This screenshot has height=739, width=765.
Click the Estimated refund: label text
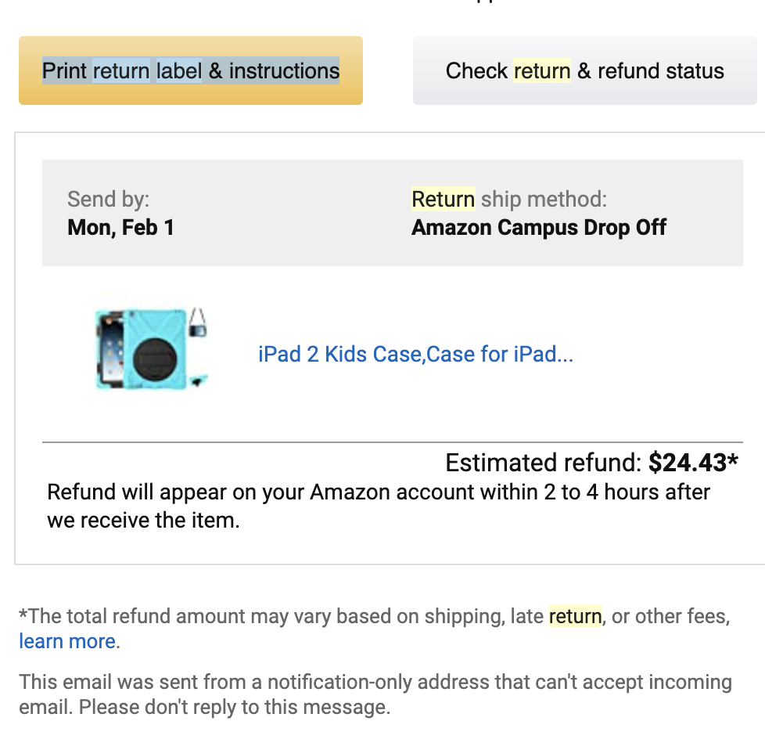click(x=544, y=463)
